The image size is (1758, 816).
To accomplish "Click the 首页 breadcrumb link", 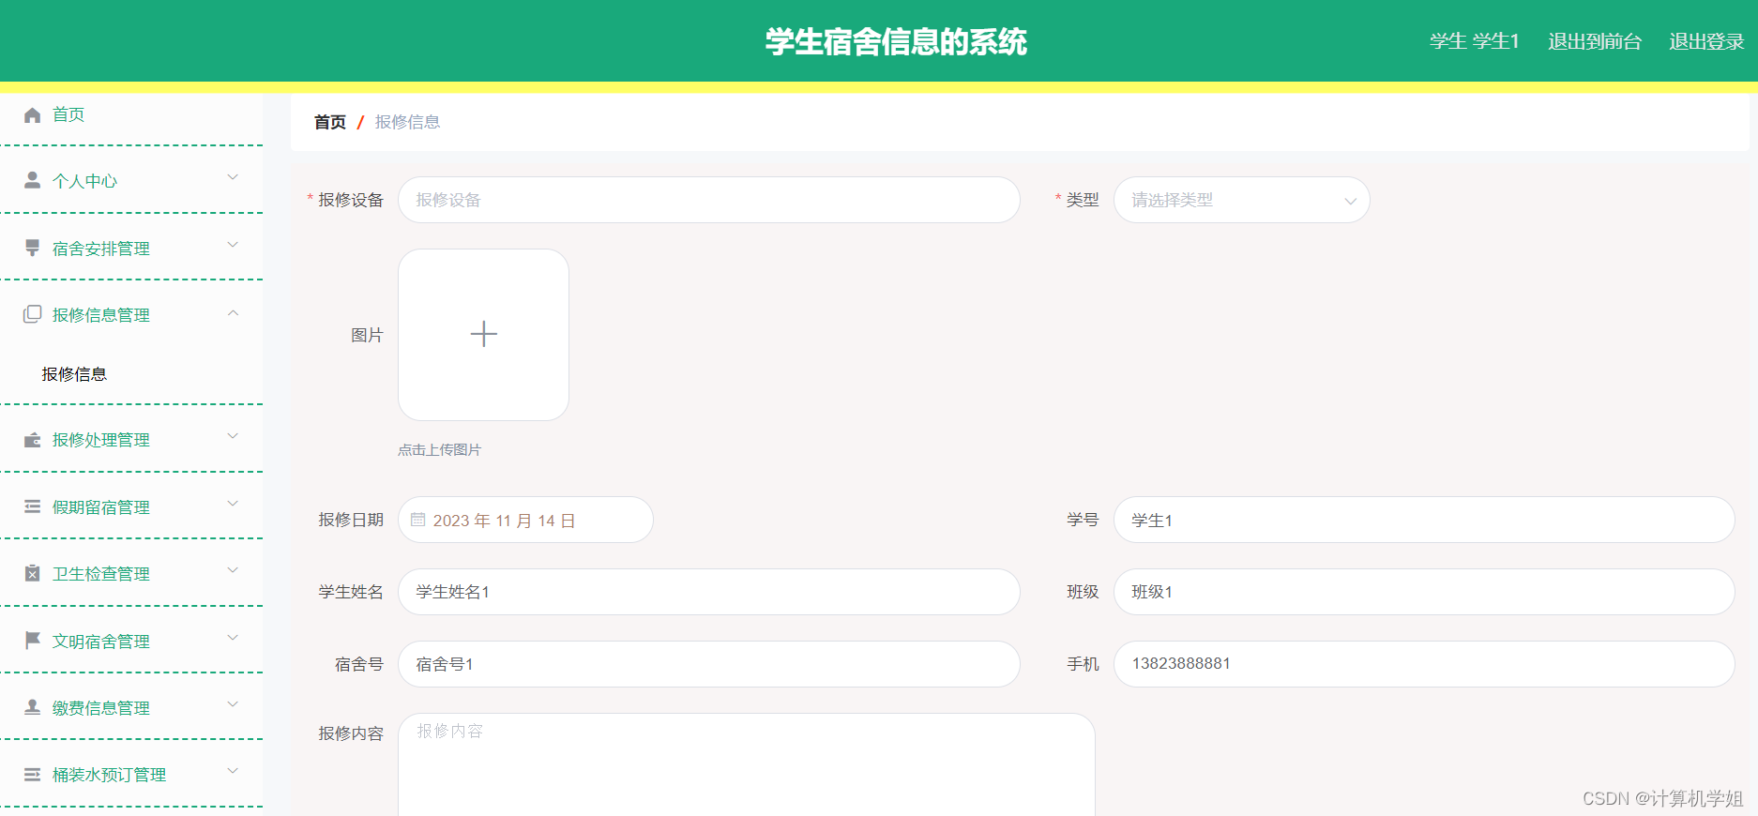I will point(329,122).
